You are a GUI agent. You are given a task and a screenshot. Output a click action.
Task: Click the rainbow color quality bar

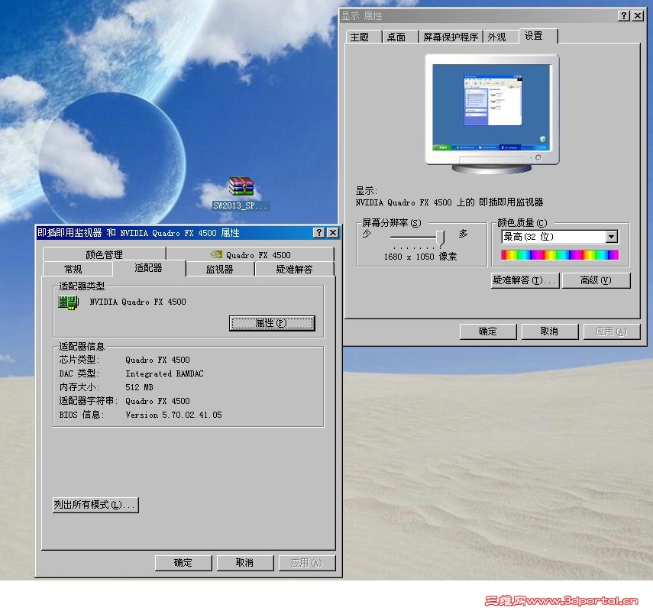tap(559, 255)
